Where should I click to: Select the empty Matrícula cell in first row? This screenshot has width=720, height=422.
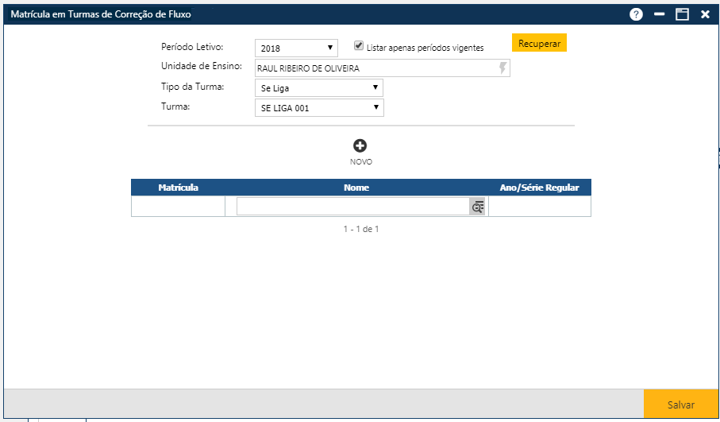178,207
